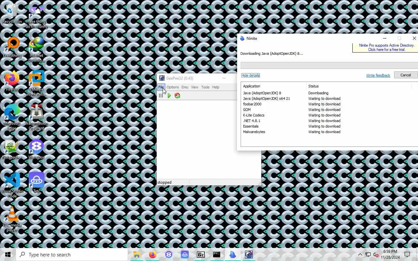Open the View menu in GeePee32
The height and width of the screenshot is (261, 418).
click(195, 87)
